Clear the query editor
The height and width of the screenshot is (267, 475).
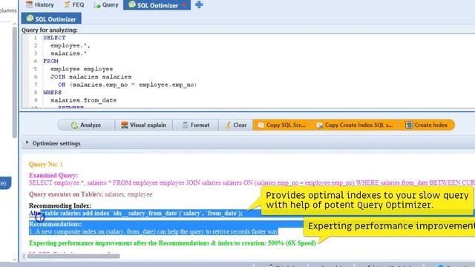[x=236, y=125]
